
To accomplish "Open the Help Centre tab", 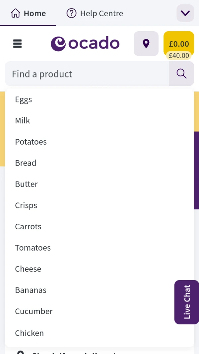I will [95, 13].
